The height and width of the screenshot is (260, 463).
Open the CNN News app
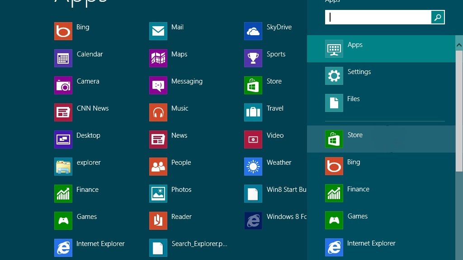coord(63,112)
